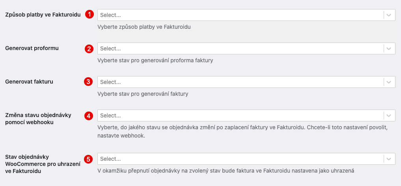Open chevron for Změna stavu objednávky webhook select
The image size is (401, 186).
[389, 115]
